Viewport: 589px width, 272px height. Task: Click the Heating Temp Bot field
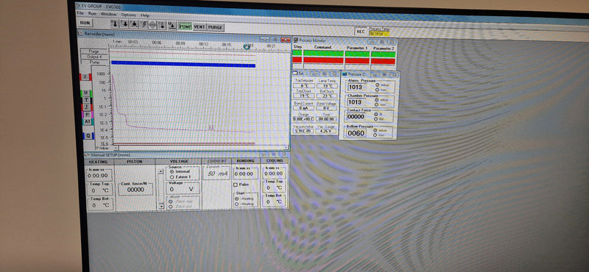click(x=100, y=205)
